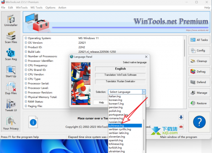Choose slovenian.lng from the language list
The height and width of the screenshot is (153, 212).
coord(125,137)
